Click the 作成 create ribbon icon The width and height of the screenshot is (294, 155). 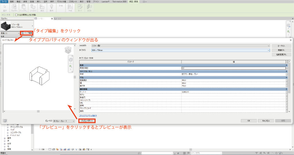coord(70,7)
